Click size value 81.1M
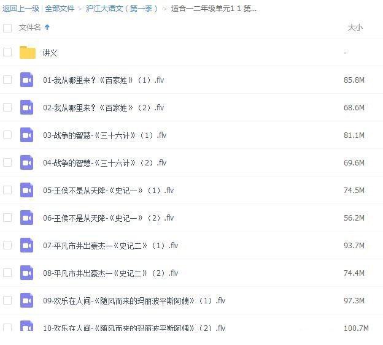Image resolution: width=383 pixels, height=345 pixels. pyautogui.click(x=354, y=135)
